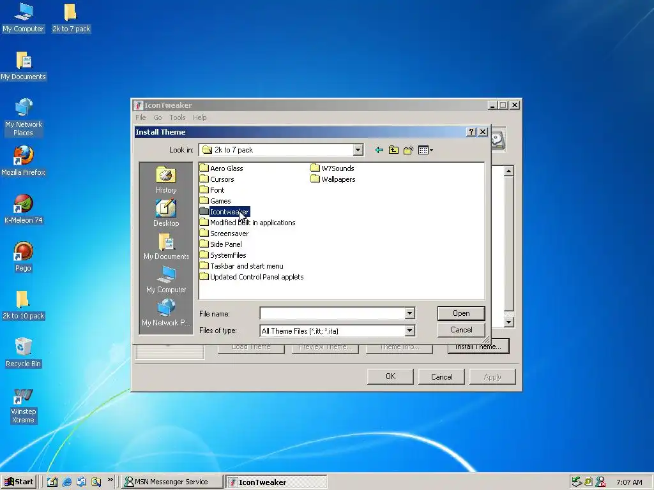The width and height of the screenshot is (654, 490).
Task: Open IconTweaker File menu
Action: (141, 117)
